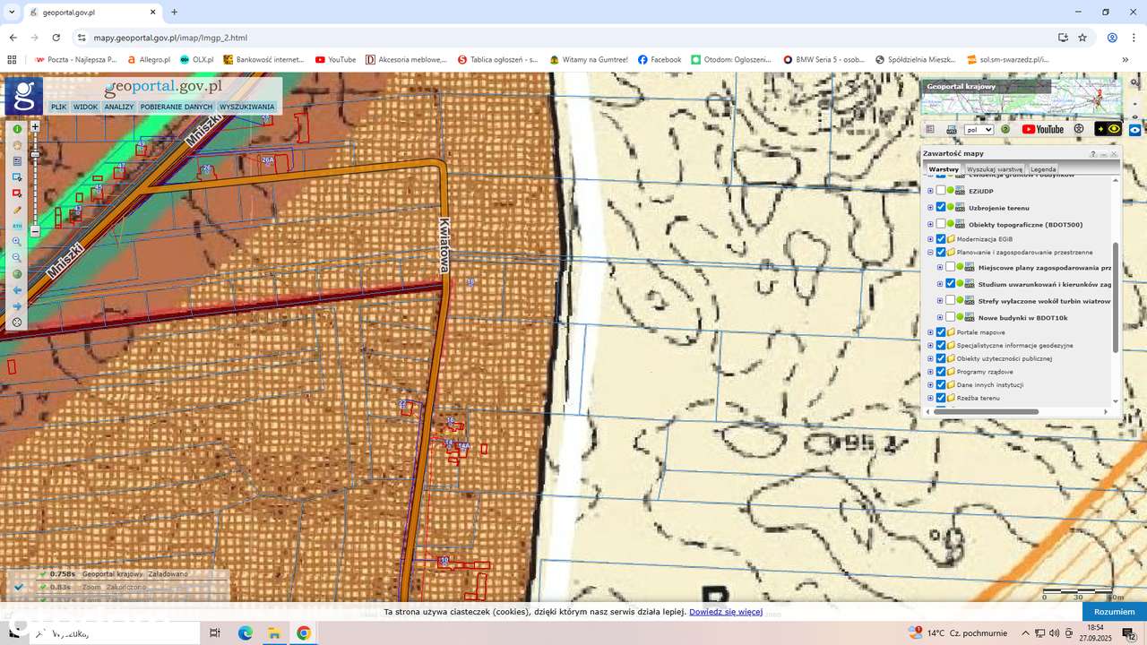Open the Allegro.pl bookmark
1147x645 pixels.
[x=148, y=60]
